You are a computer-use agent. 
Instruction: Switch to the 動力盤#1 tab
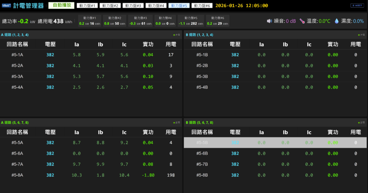[x=87, y=6]
